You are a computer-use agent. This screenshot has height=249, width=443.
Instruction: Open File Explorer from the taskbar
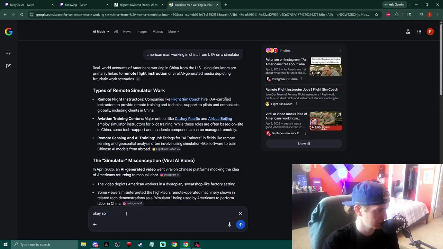pos(84,245)
